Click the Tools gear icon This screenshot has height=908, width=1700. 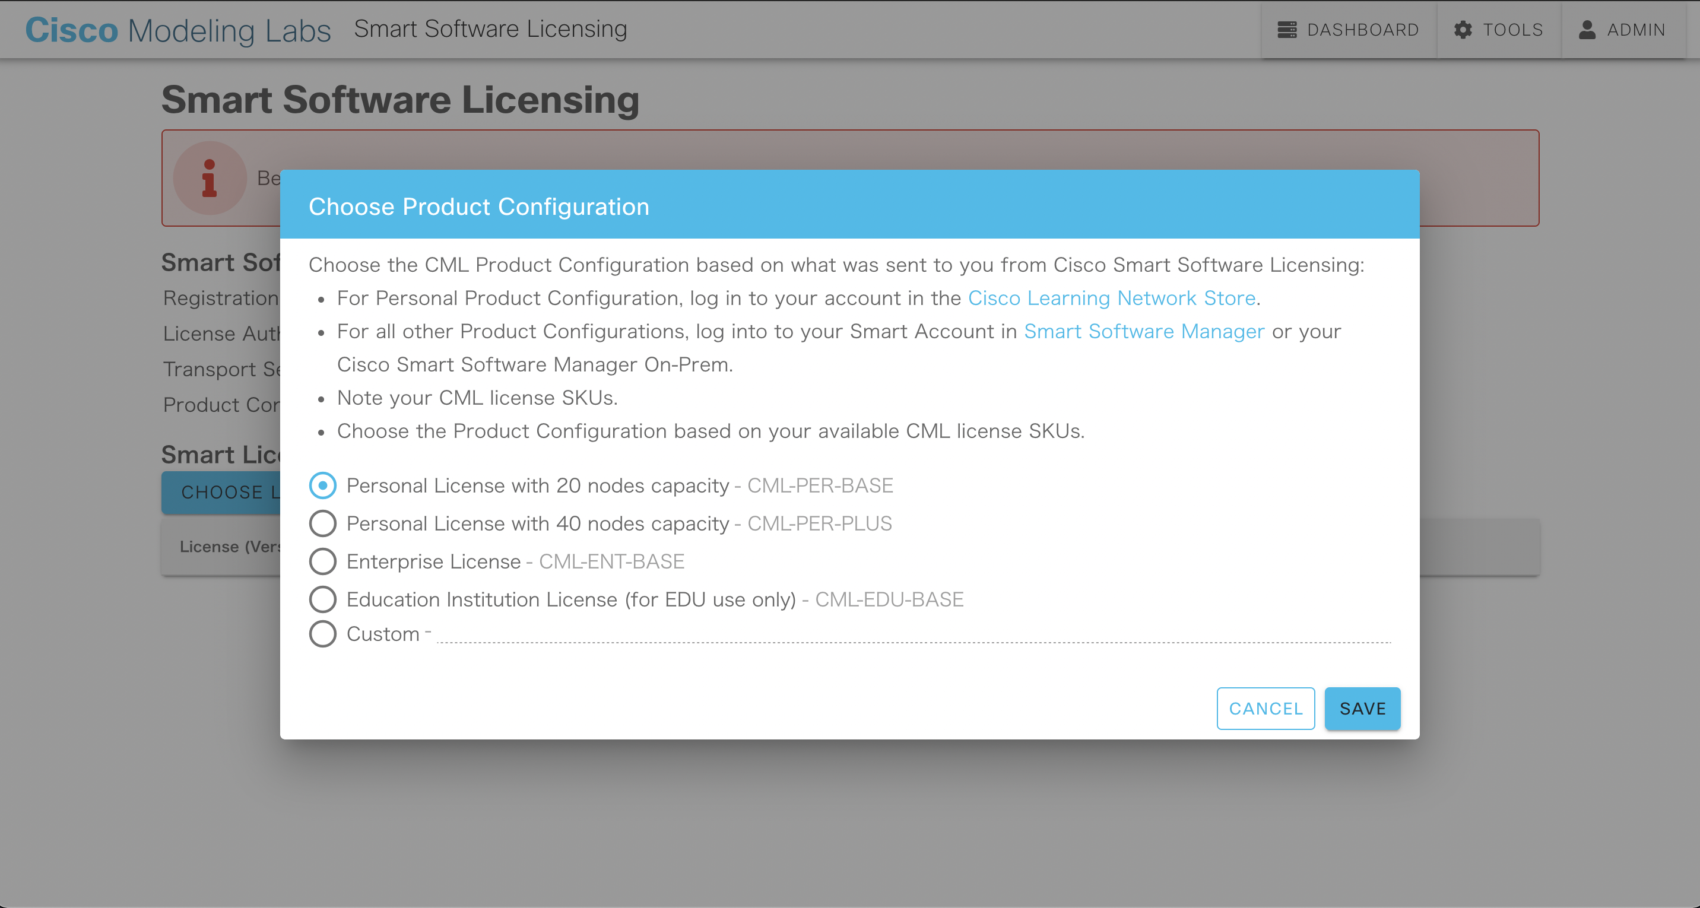(1463, 30)
